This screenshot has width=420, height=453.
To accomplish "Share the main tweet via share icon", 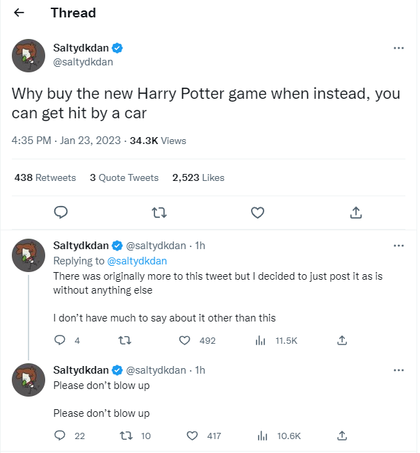I will tap(355, 212).
